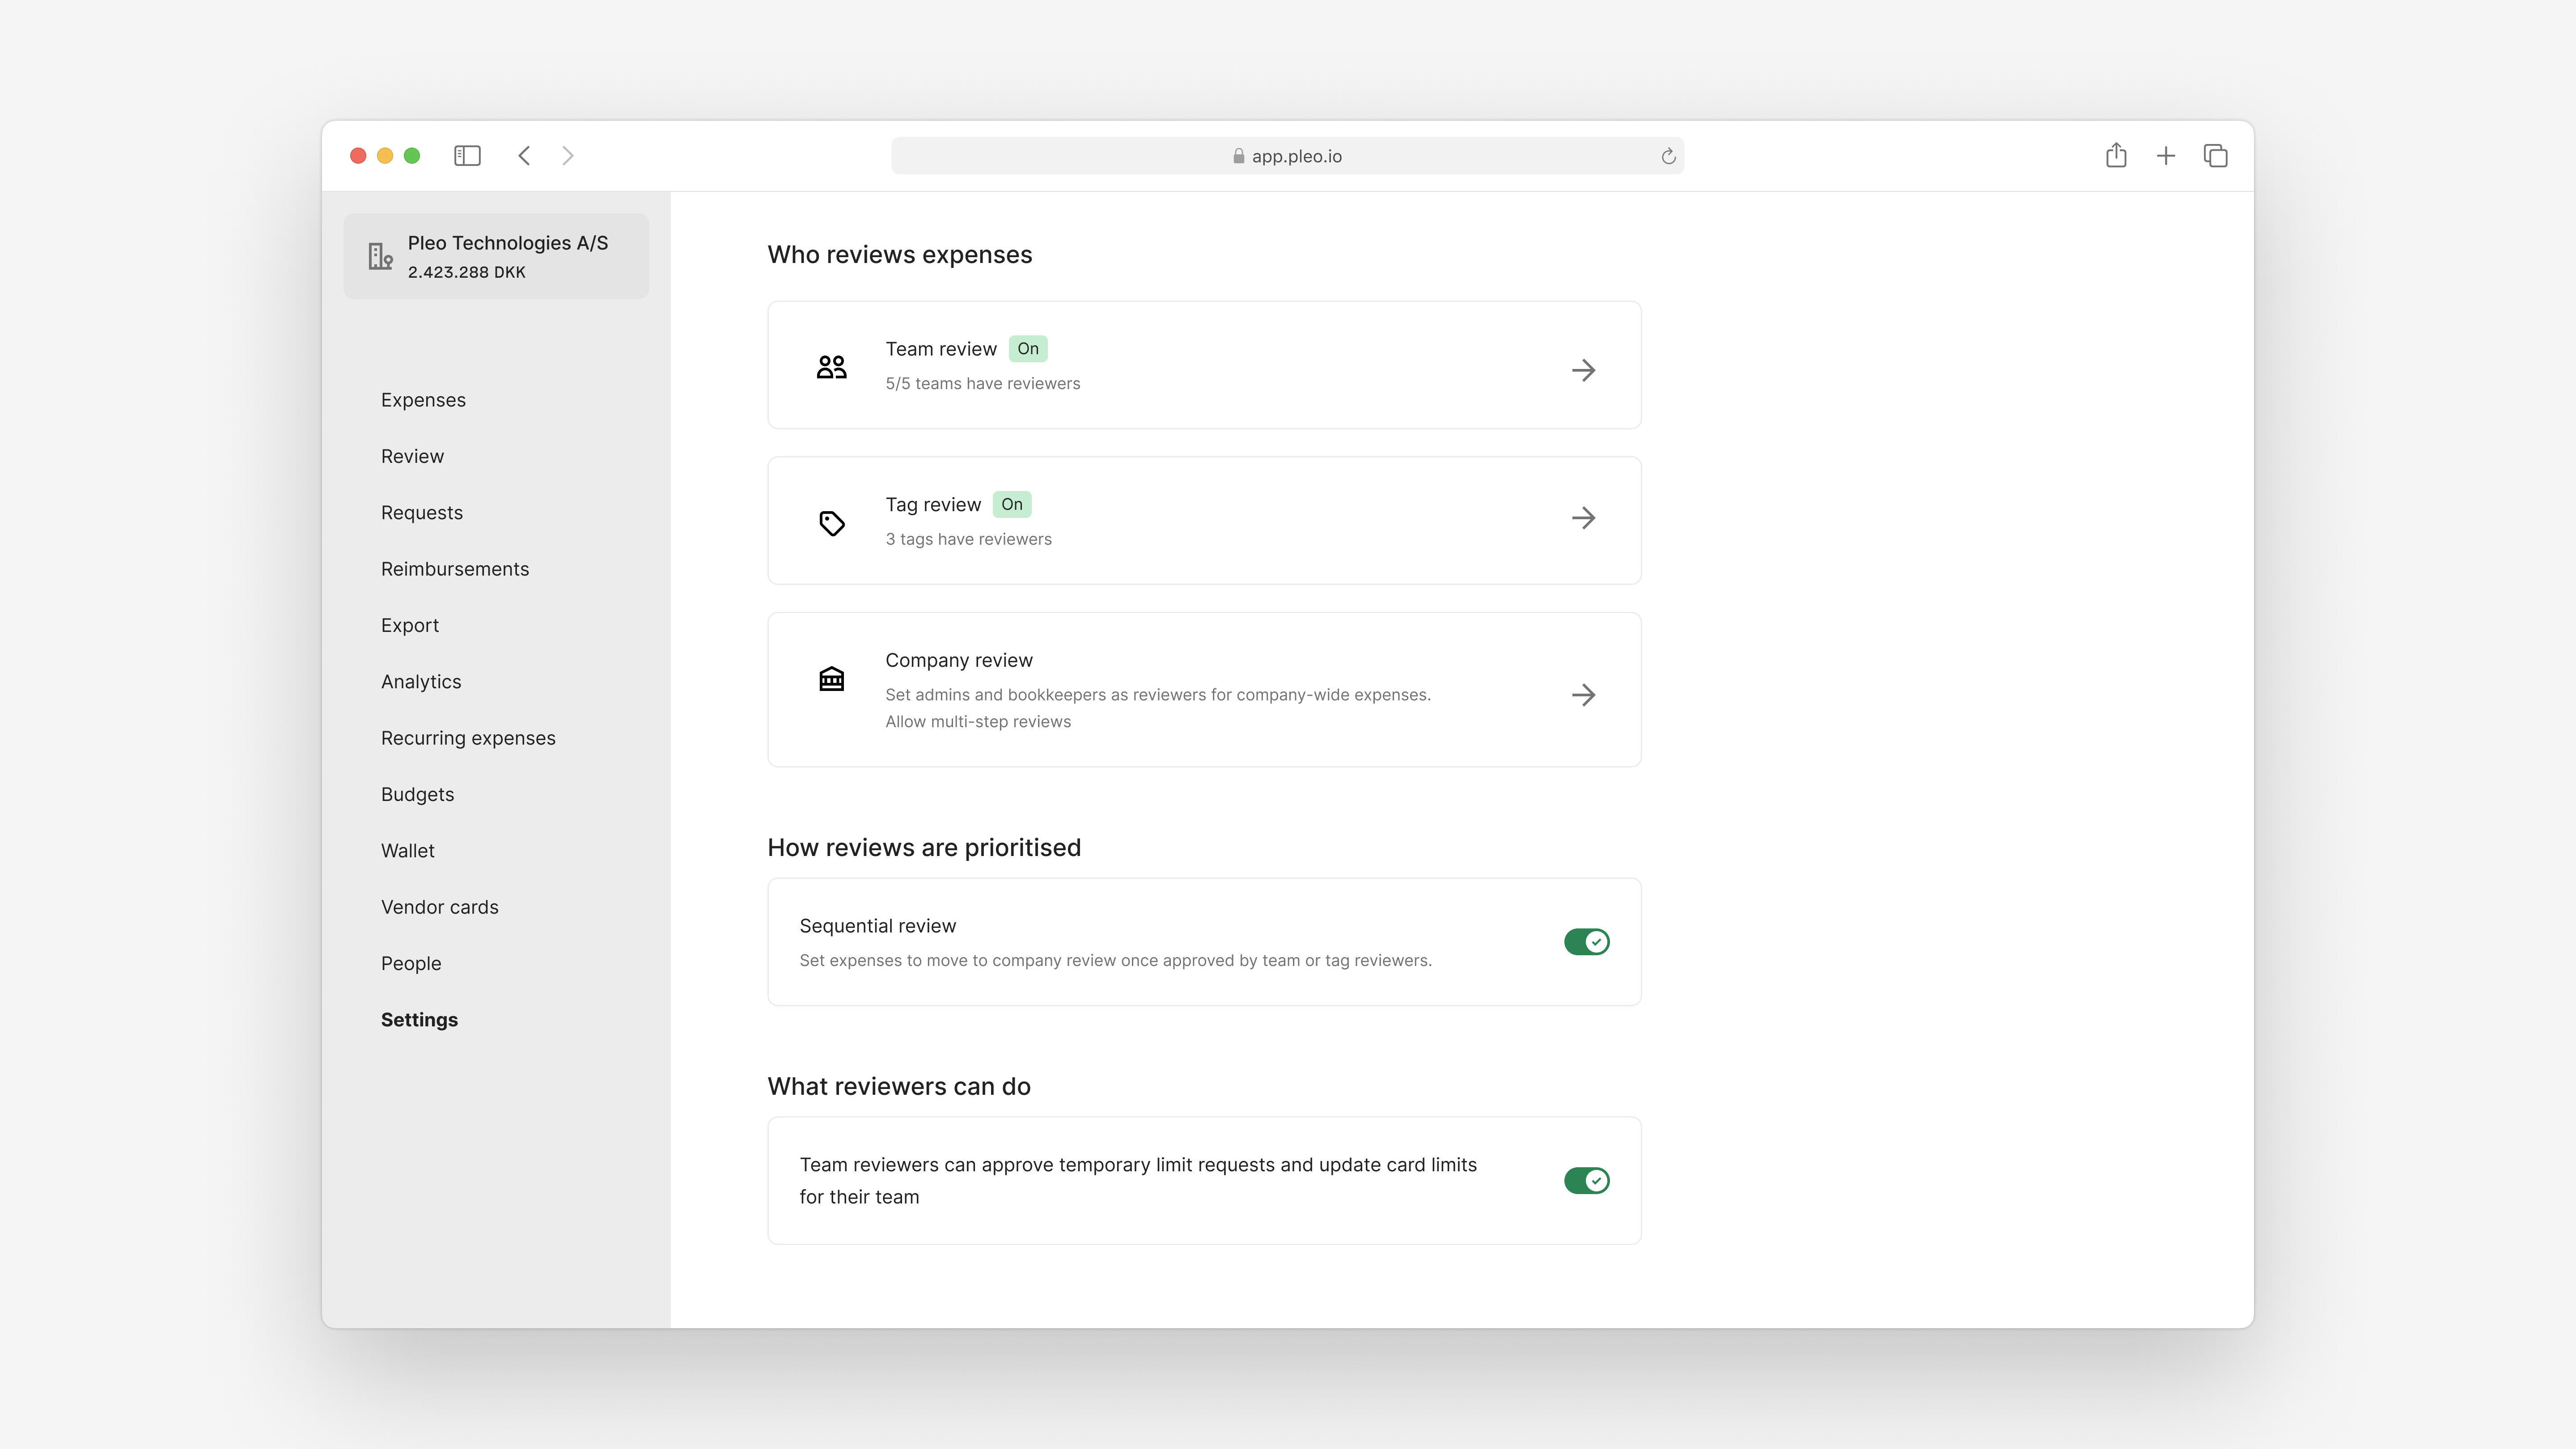The height and width of the screenshot is (1449, 2576).
Task: Click the On badge next to Team review
Action: click(1028, 349)
